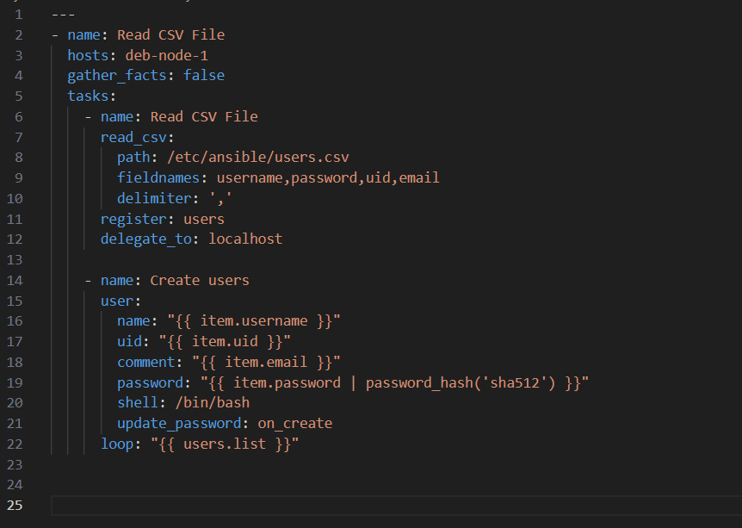Click the 'on_create' update_password value
The width and height of the screenshot is (742, 528).
pyautogui.click(x=294, y=423)
